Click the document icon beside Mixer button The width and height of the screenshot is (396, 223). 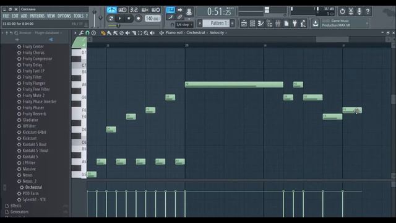286,24
